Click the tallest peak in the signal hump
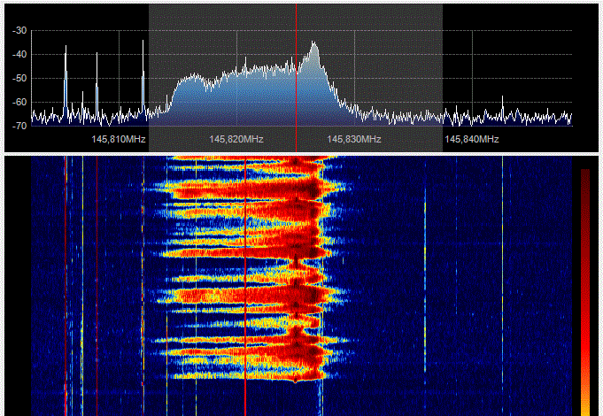The image size is (603, 416). 313,43
